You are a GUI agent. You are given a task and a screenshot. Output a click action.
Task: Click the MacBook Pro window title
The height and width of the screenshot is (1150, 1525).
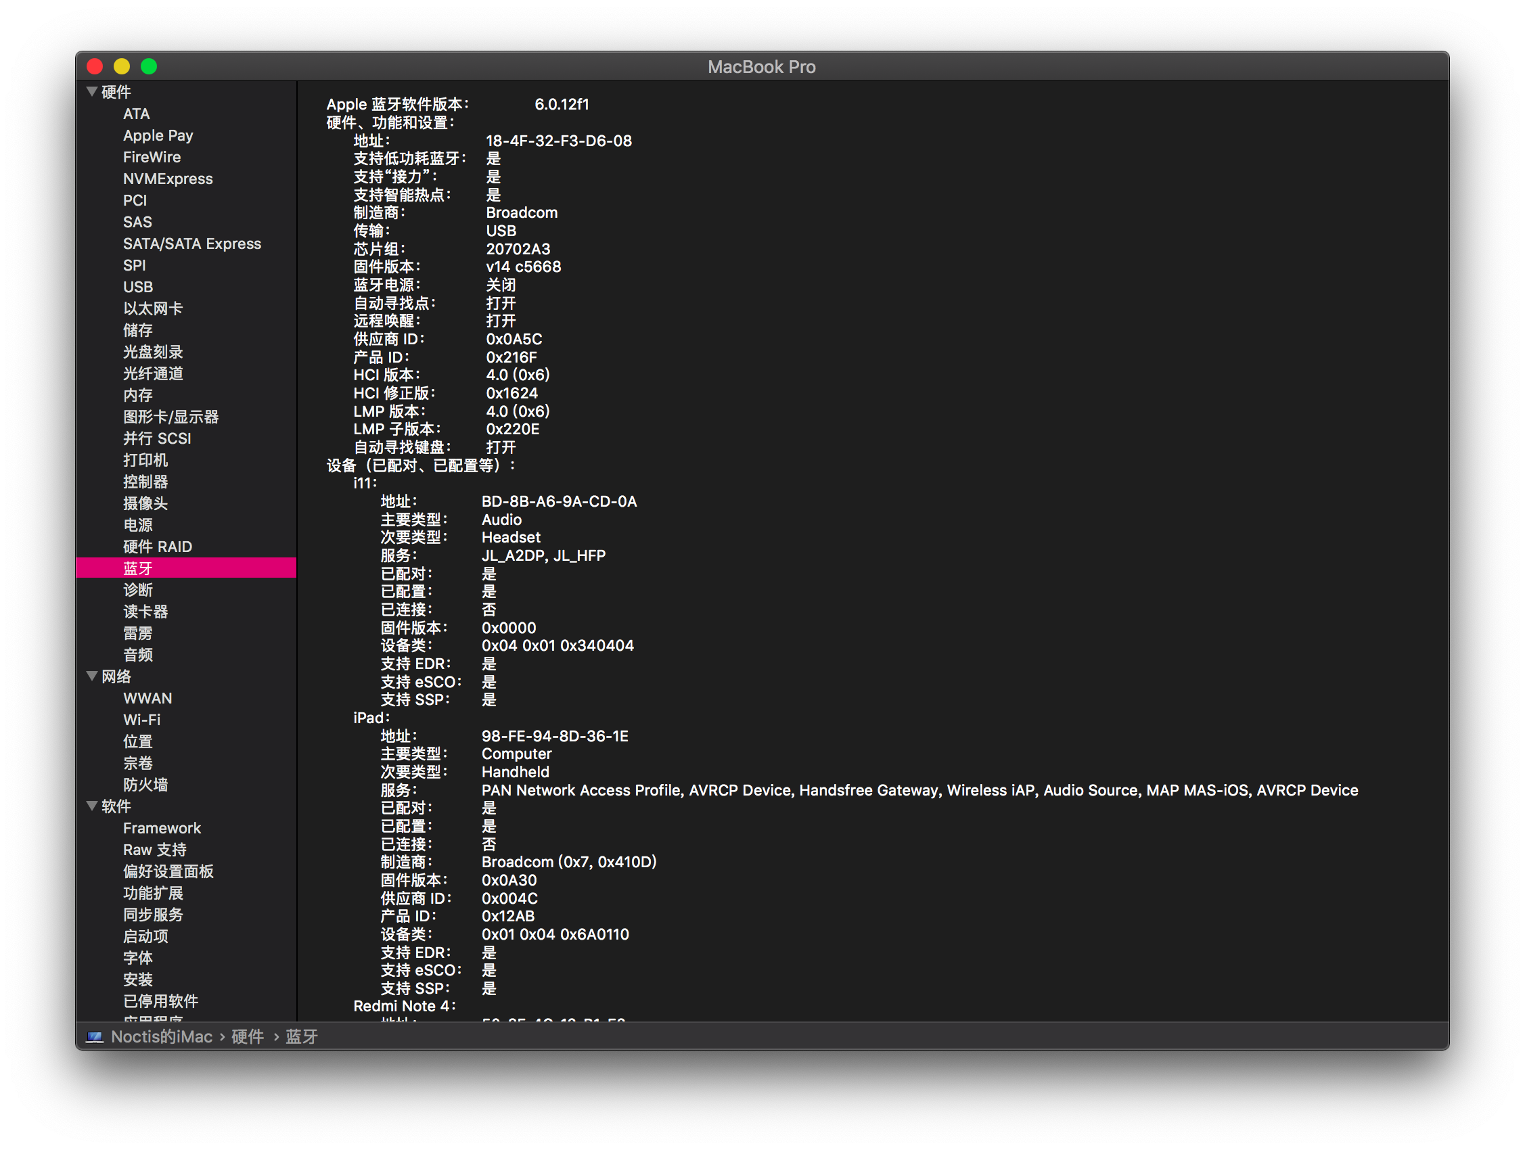pyautogui.click(x=761, y=67)
